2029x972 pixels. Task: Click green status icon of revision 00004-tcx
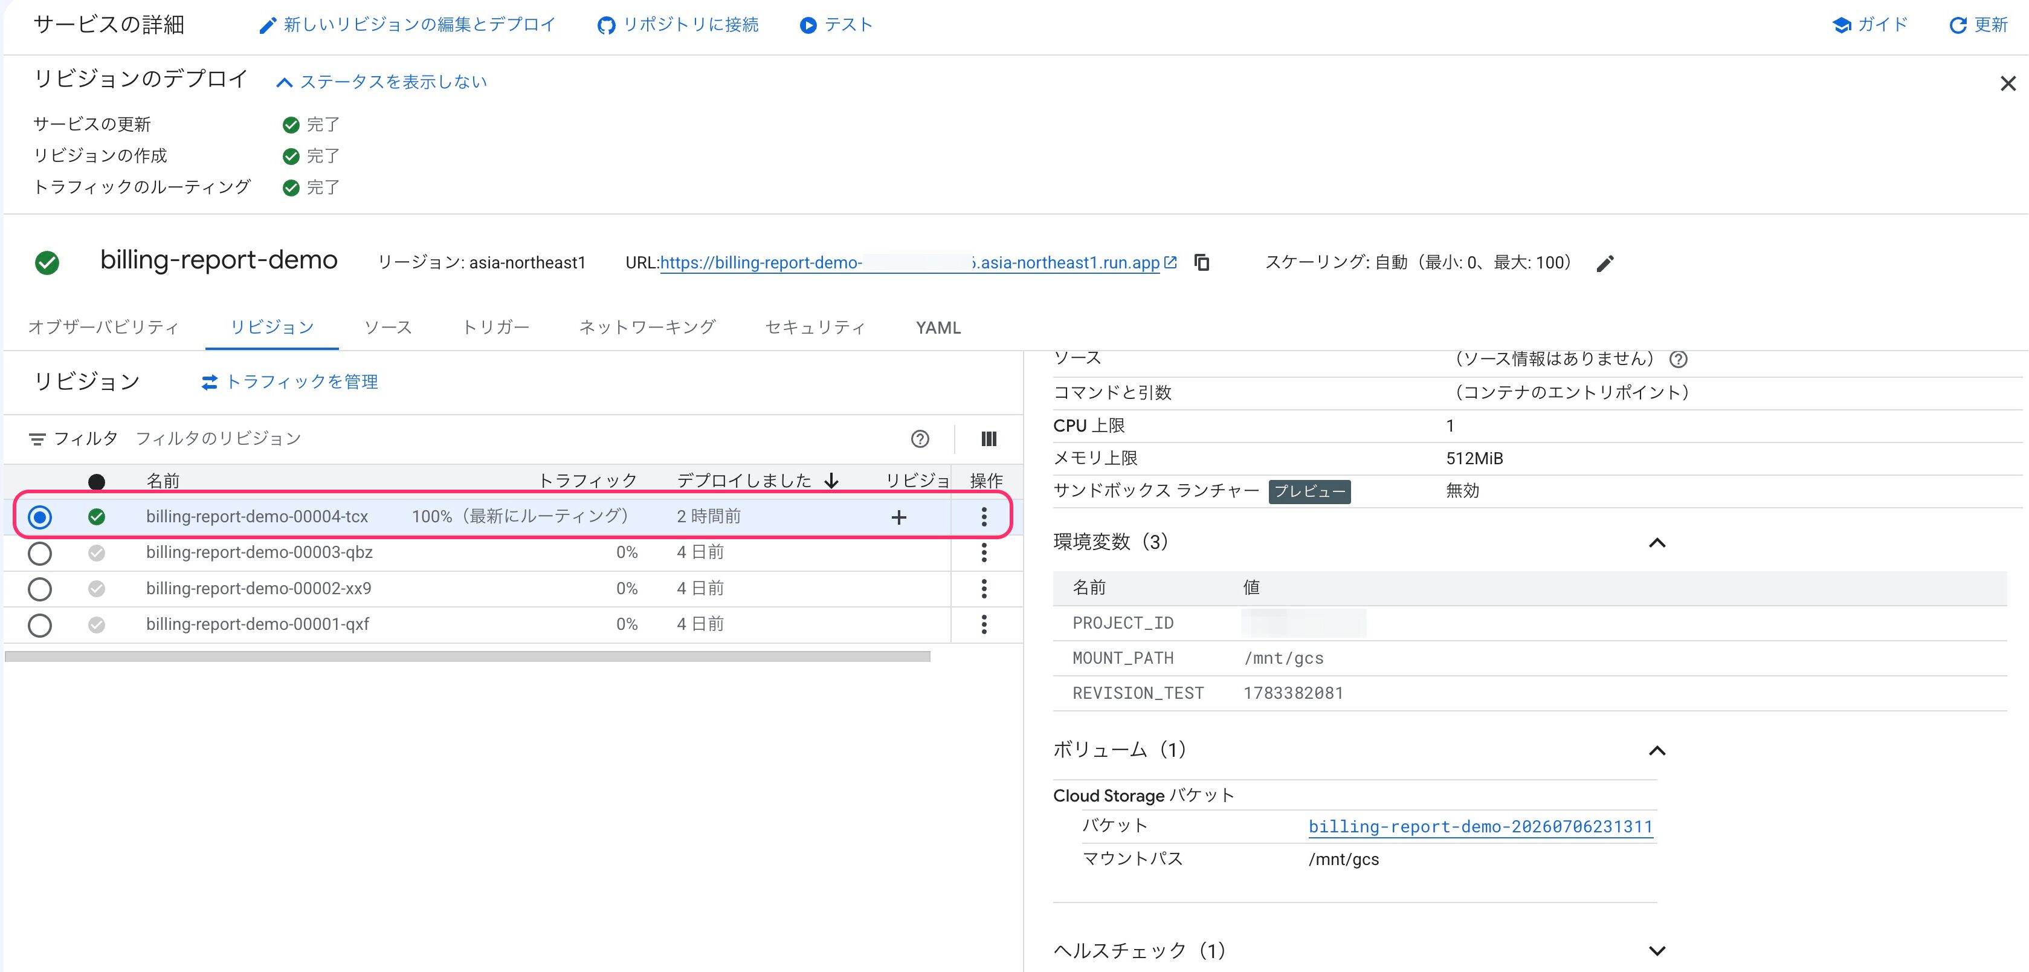point(97,517)
